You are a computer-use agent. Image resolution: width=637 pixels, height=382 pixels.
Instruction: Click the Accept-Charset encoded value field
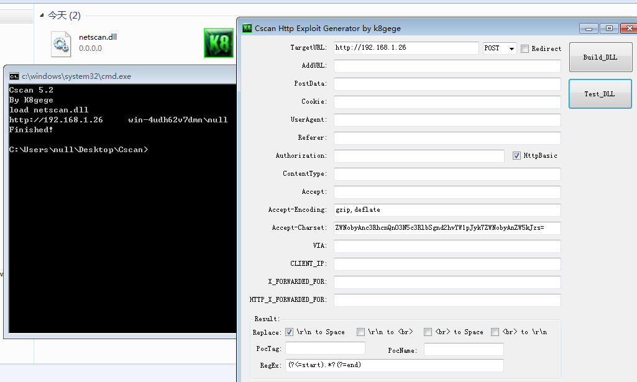point(446,228)
